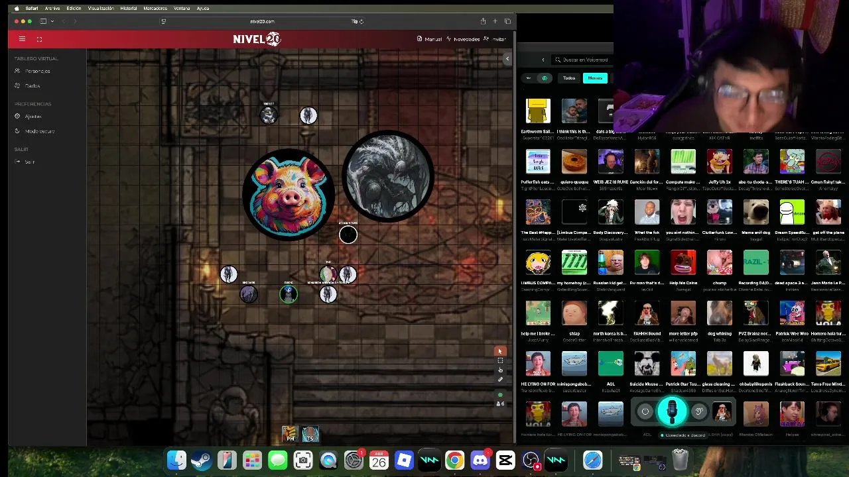Click the Buscar en Voicemod search field

coord(584,60)
